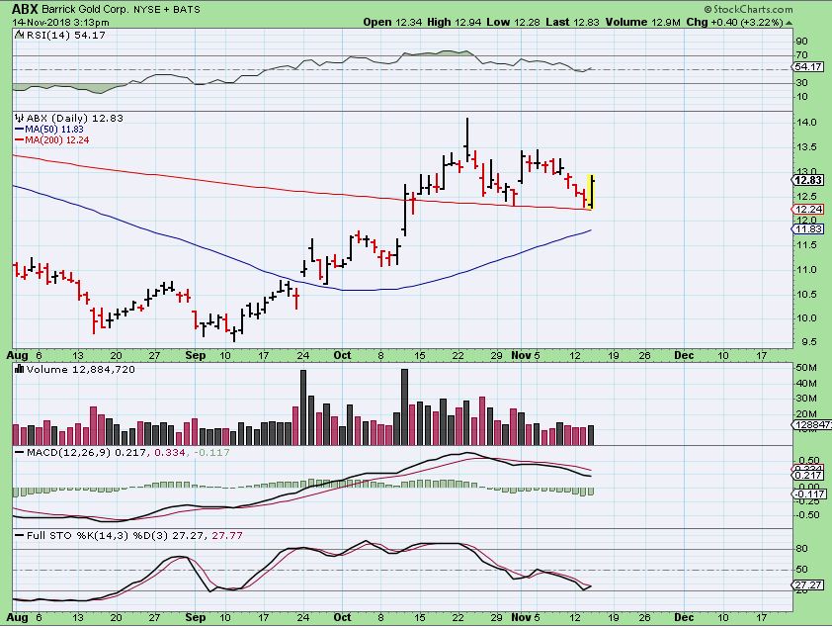Select the ABX ticker symbol in header
The height and width of the screenshot is (628, 832).
pyautogui.click(x=25, y=9)
